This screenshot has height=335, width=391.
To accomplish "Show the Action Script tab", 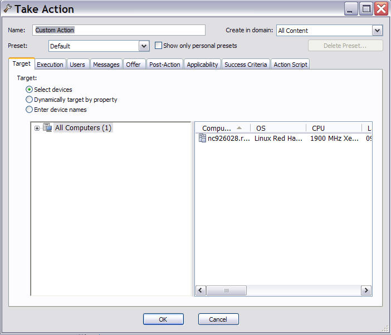I will click(x=291, y=65).
